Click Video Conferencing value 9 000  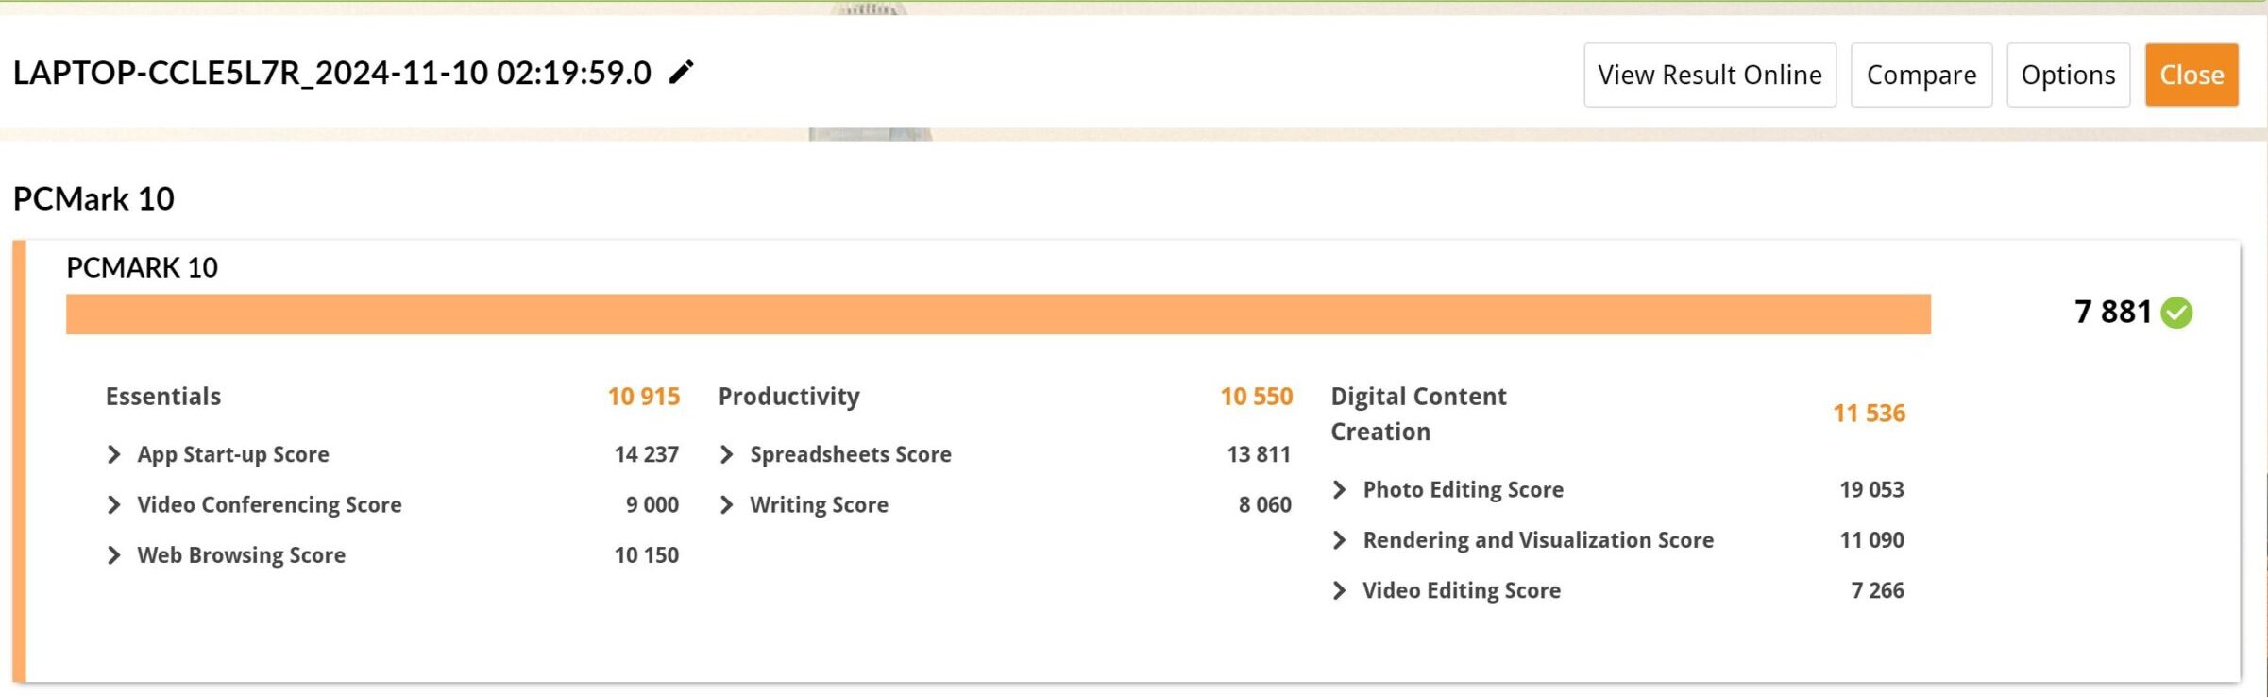pyautogui.click(x=652, y=504)
